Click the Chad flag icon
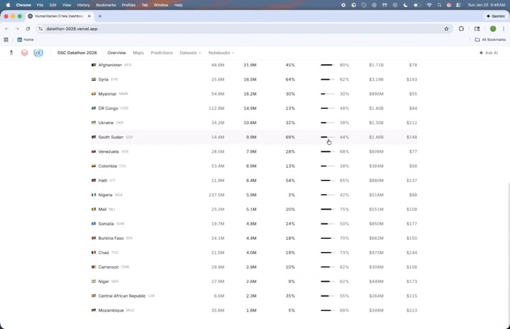510x329 pixels. coord(94,253)
